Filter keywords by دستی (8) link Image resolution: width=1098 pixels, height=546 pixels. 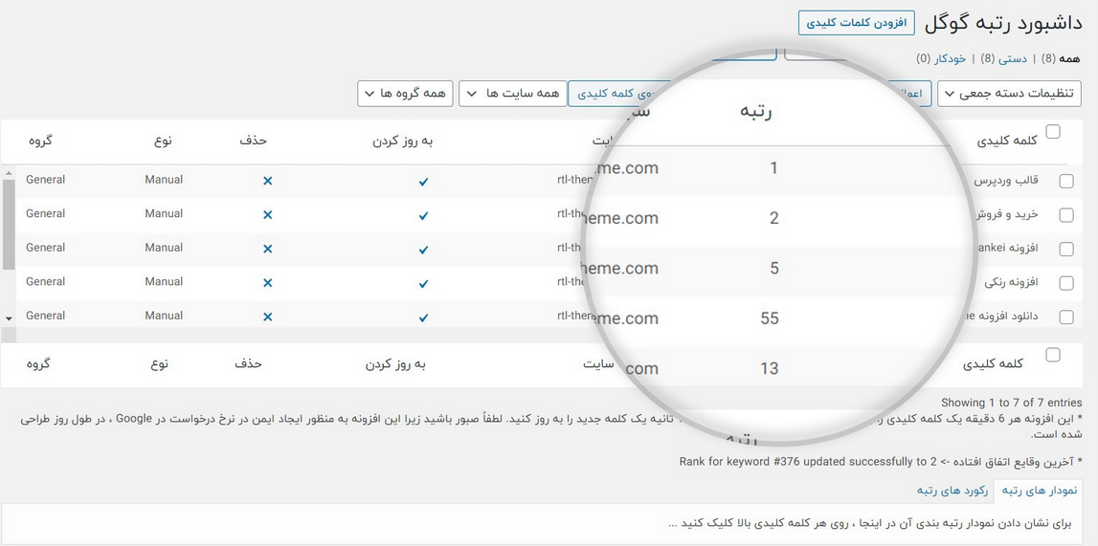1003,58
